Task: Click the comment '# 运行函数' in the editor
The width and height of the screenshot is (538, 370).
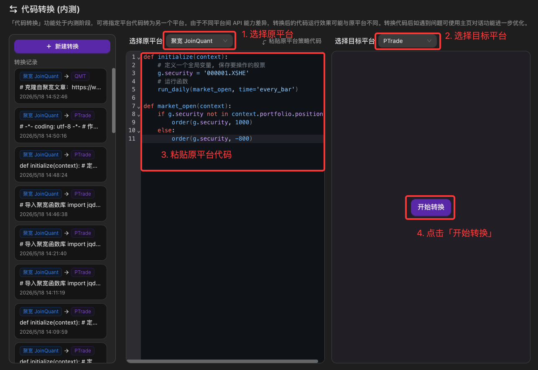Action: (173, 81)
